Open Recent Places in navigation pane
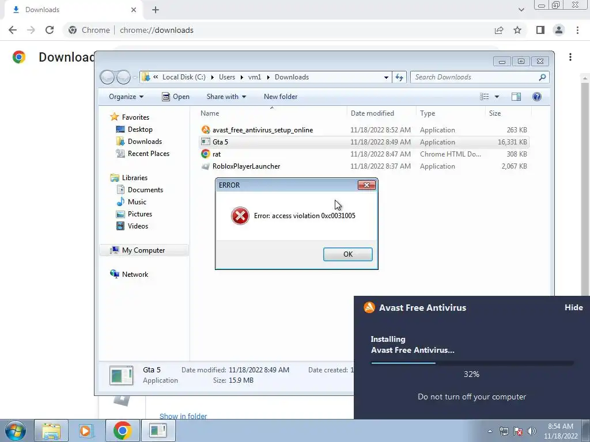 point(148,153)
